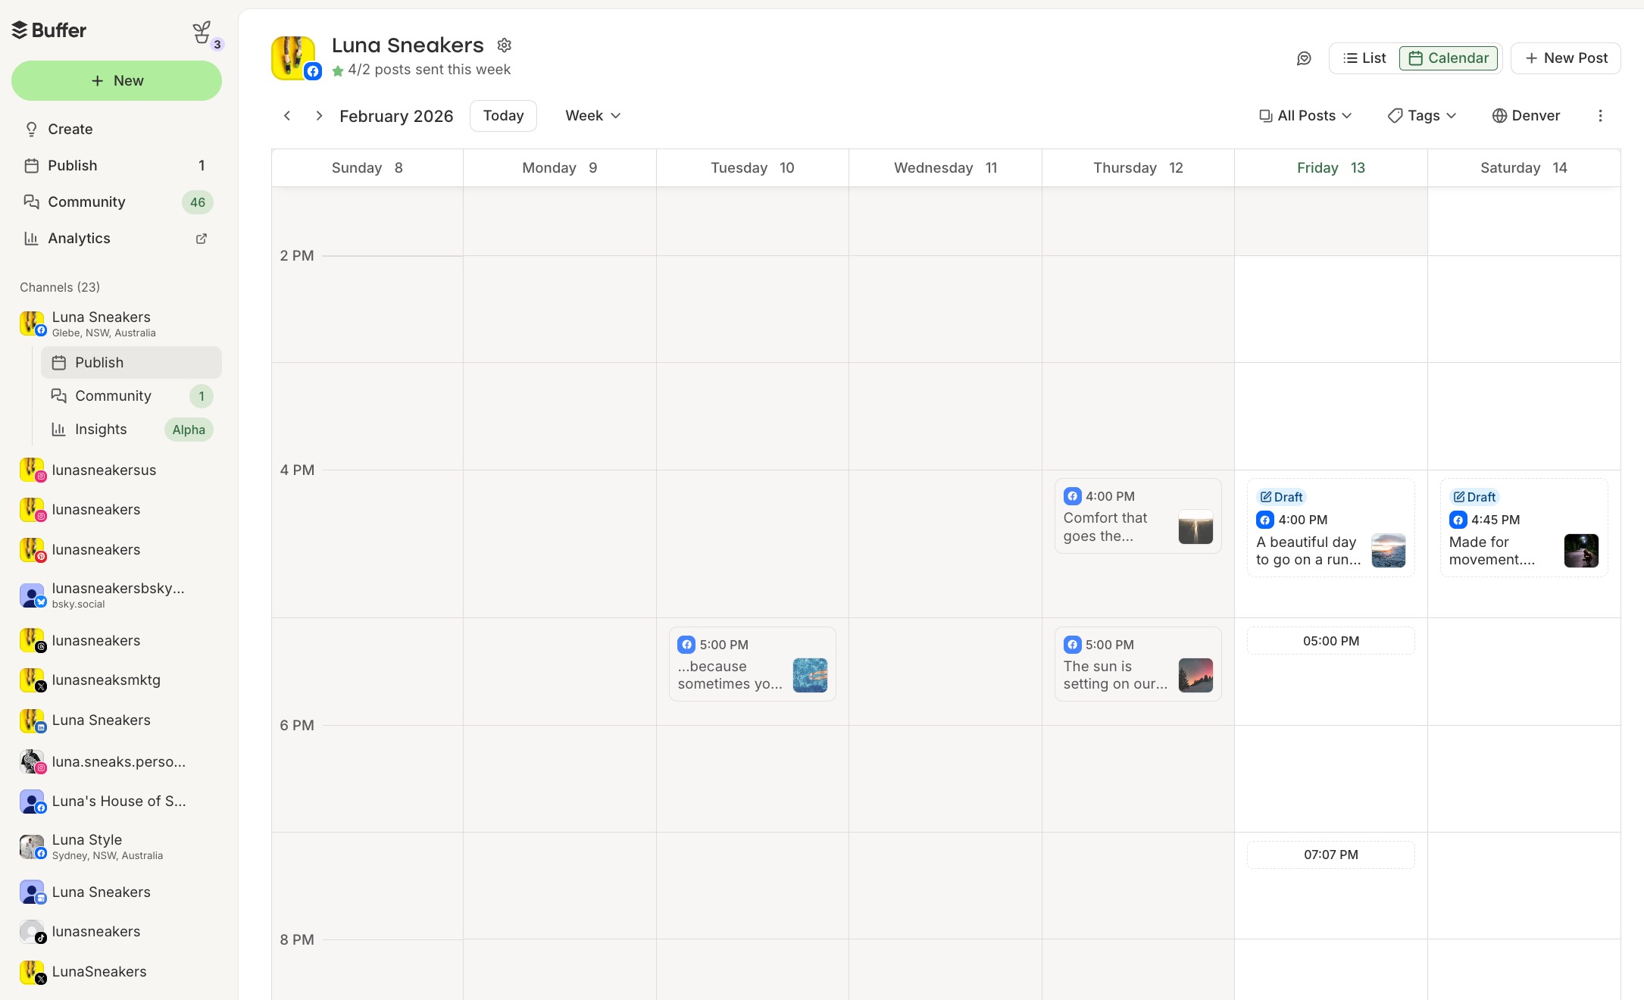Click thumbnail on Friday 4:00 PM draft
The width and height of the screenshot is (1644, 1000).
point(1389,551)
